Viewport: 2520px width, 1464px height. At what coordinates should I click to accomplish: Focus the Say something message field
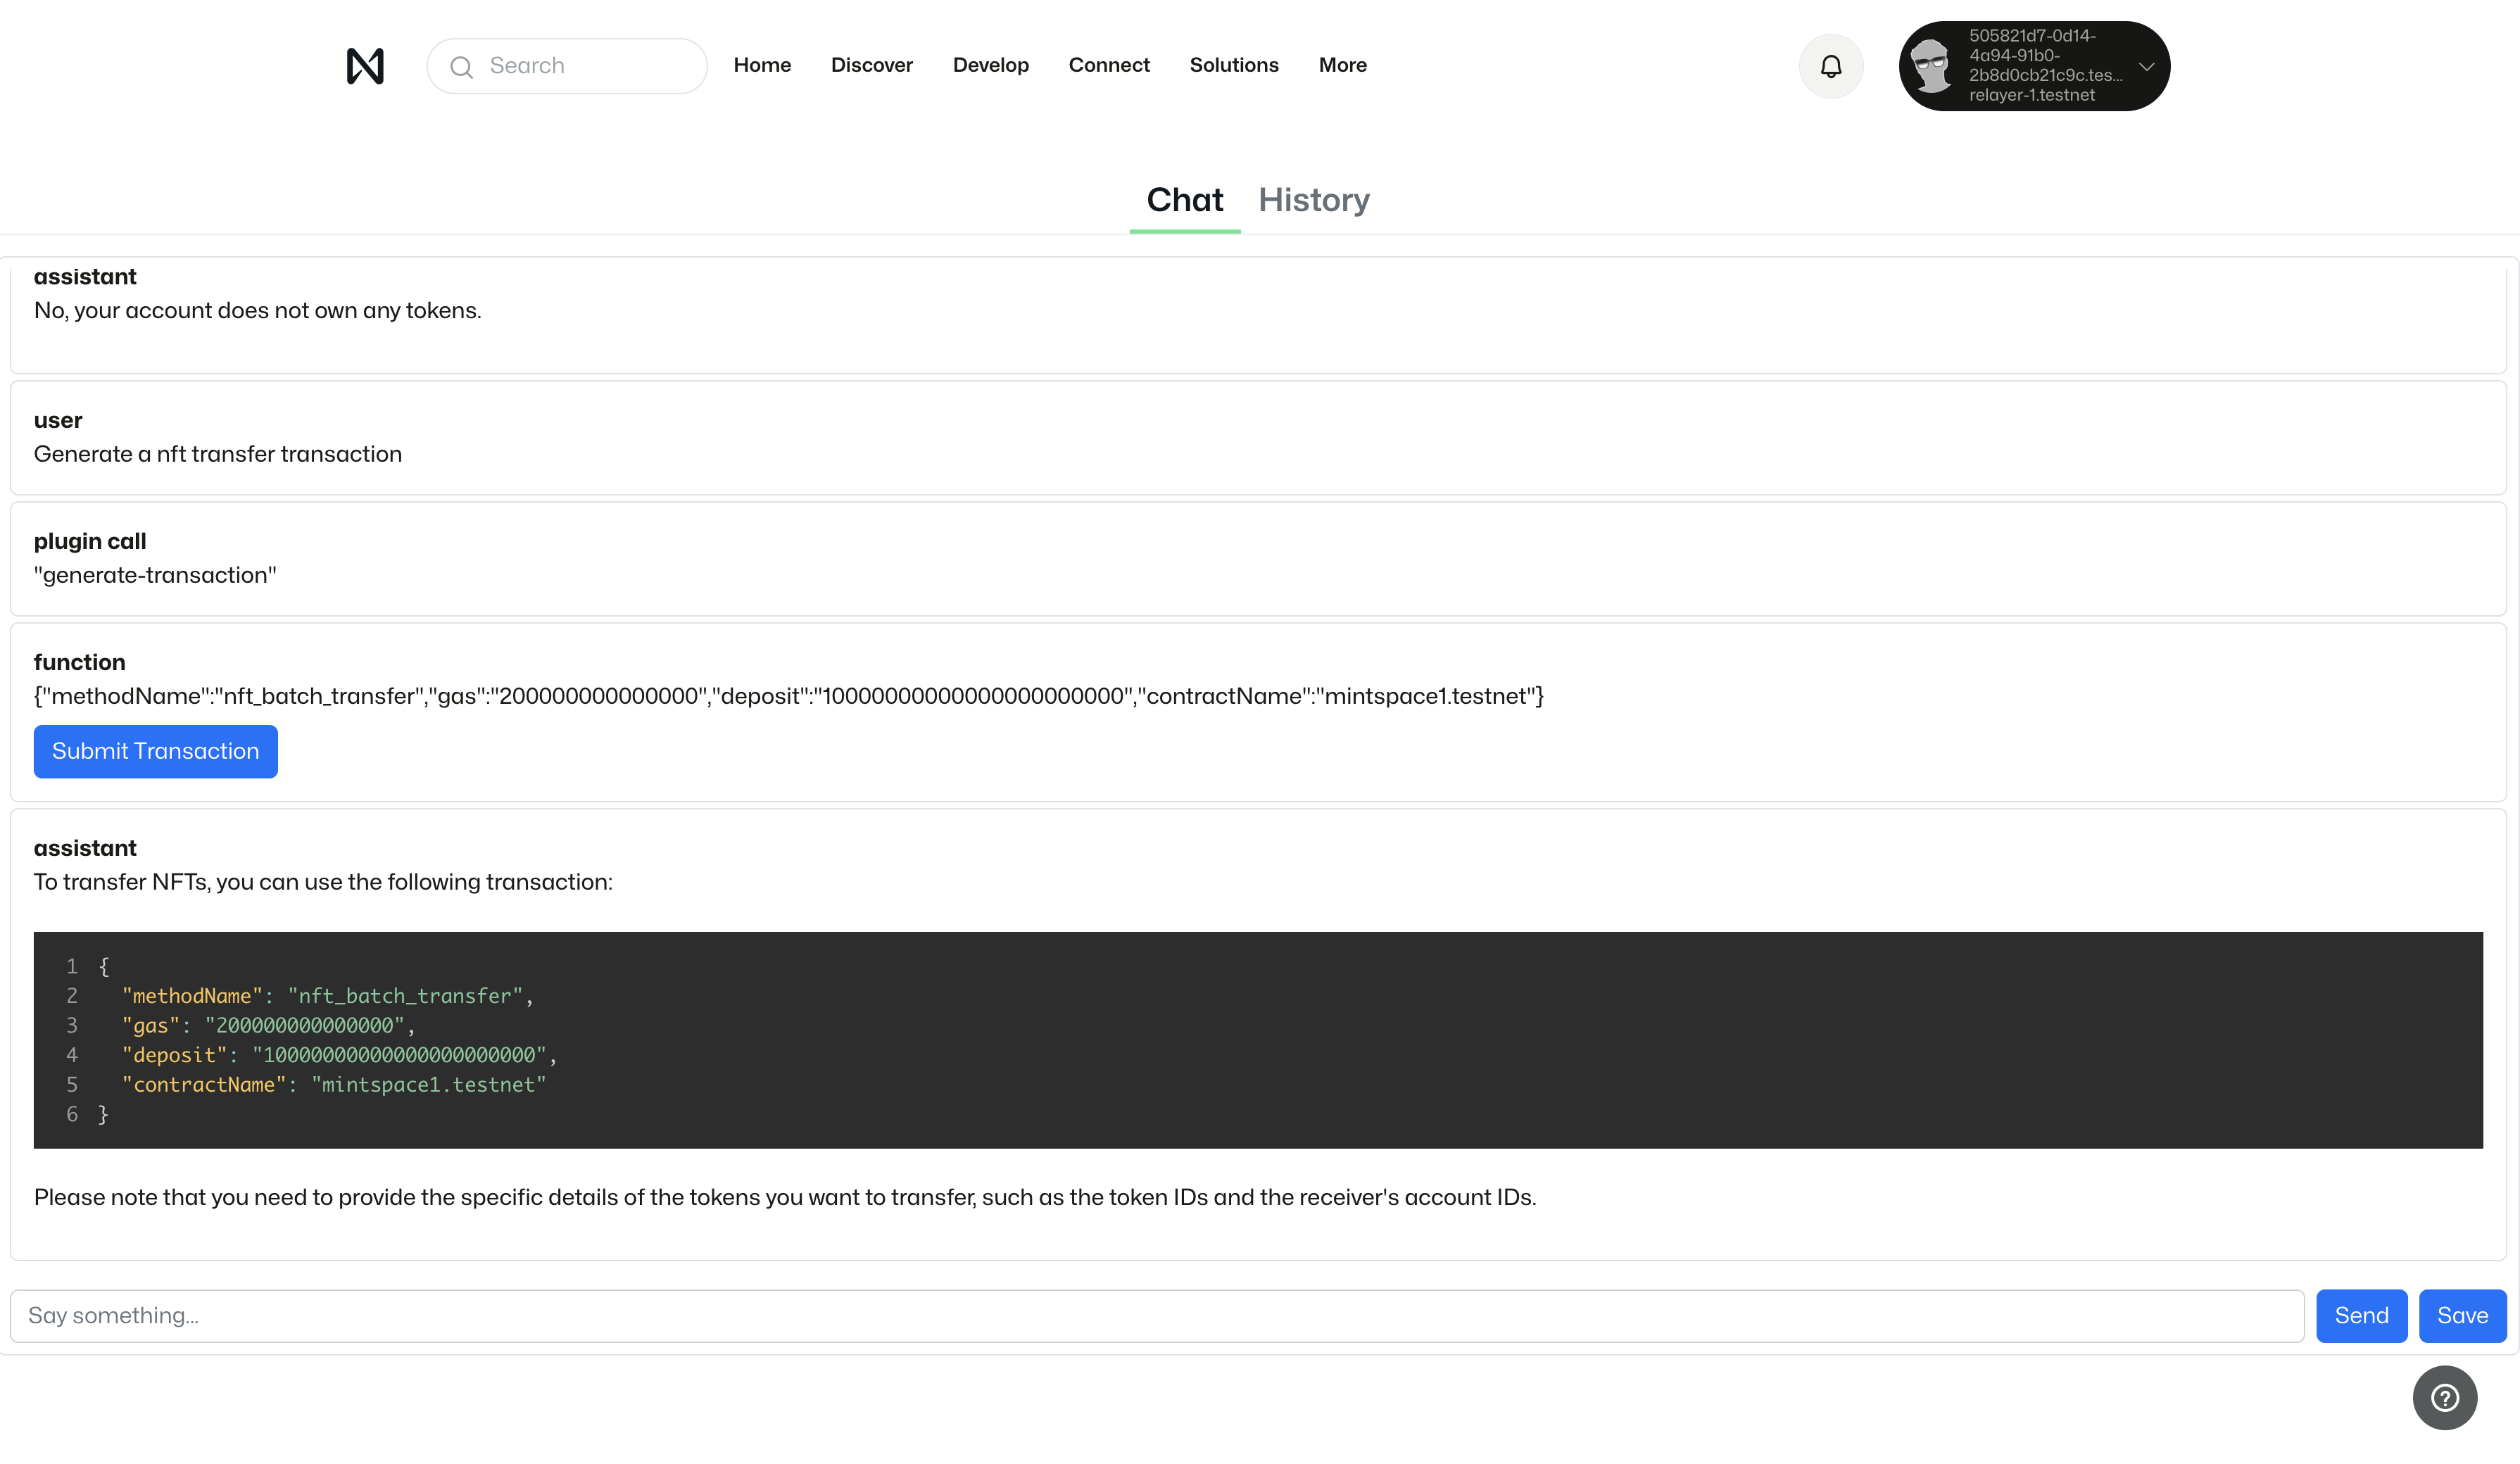click(1156, 1315)
